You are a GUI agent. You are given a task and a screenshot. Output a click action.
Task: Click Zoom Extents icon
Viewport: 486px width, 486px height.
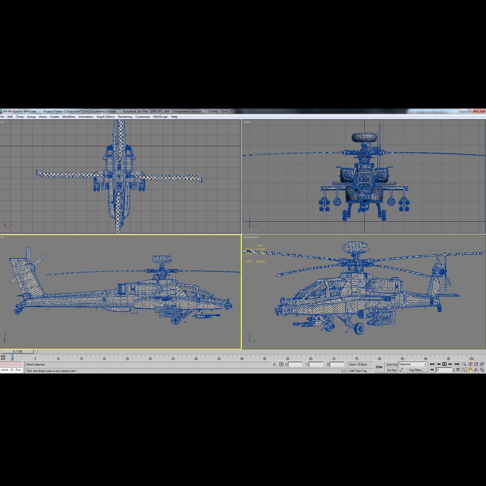click(x=476, y=364)
